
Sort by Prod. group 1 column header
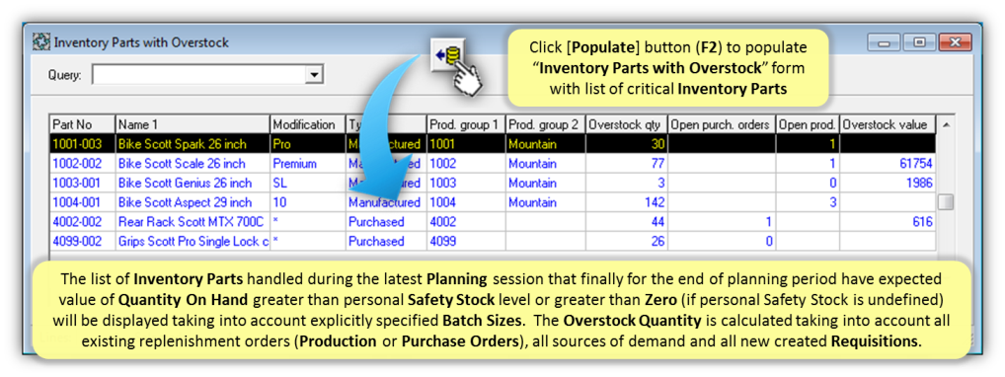[466, 124]
